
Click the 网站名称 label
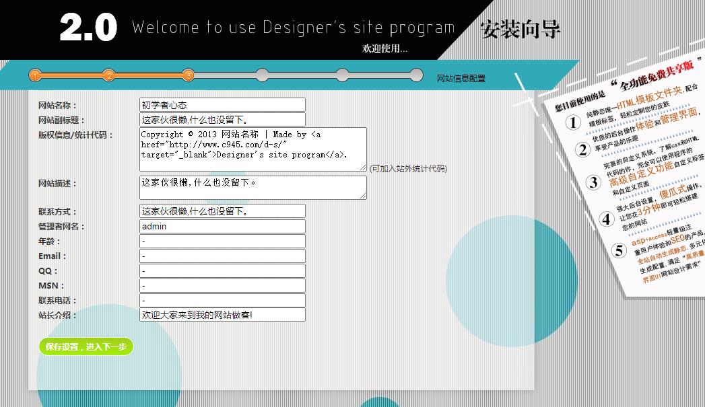tap(57, 106)
